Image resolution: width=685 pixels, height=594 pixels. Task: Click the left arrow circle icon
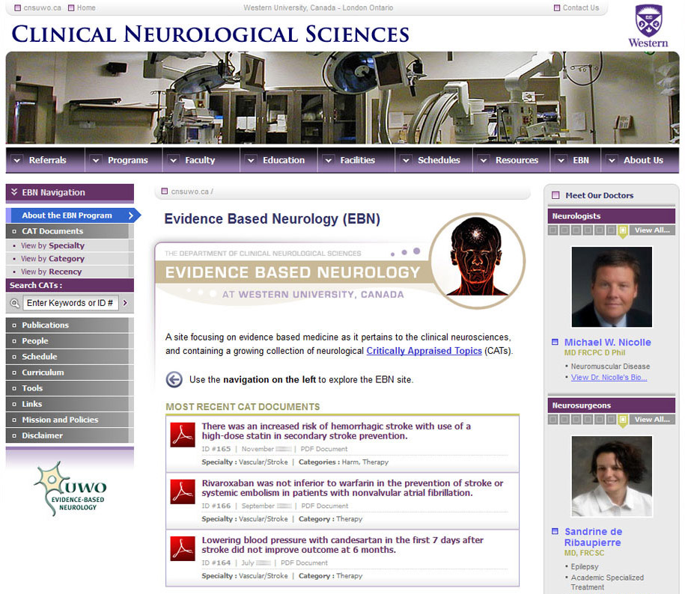click(174, 379)
